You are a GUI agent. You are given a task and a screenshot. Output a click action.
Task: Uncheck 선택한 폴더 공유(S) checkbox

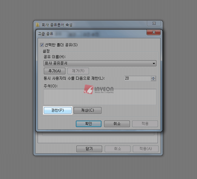click(x=42, y=45)
